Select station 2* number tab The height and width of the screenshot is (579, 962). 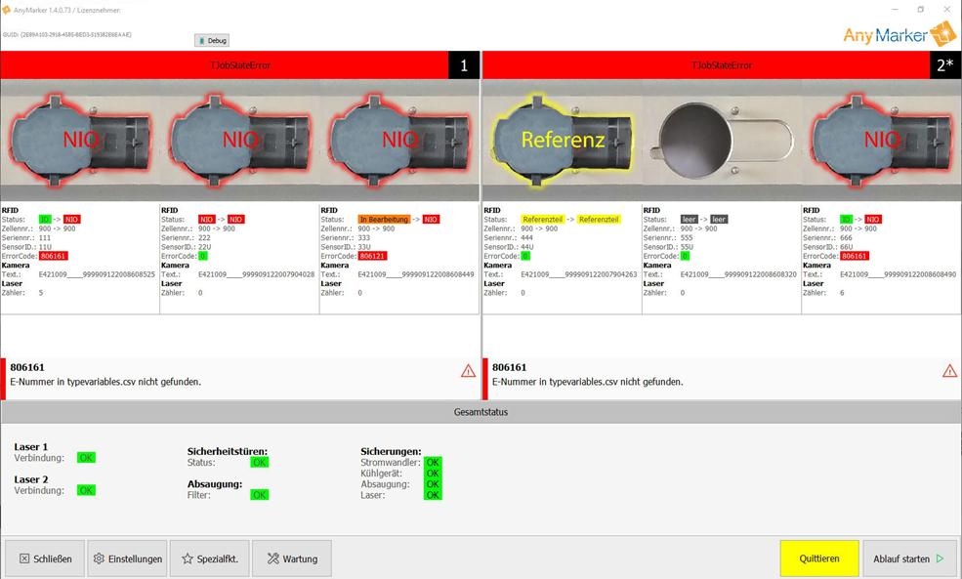944,65
